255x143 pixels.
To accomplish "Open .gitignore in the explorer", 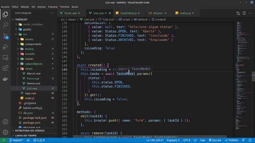I will tap(34, 103).
